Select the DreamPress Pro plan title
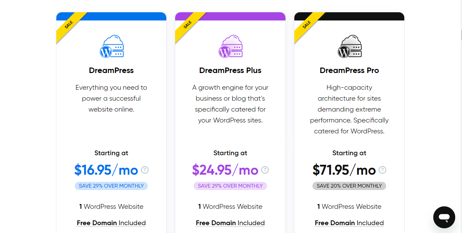This screenshot has height=233, width=462. pos(349,71)
